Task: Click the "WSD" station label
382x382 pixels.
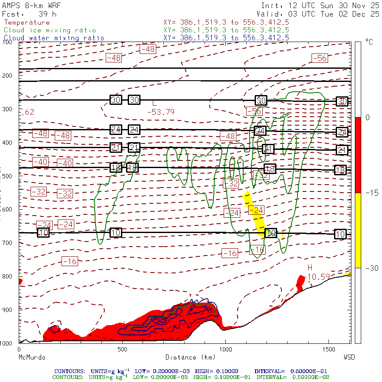Action: click(349, 357)
